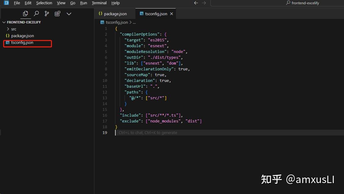Open the Run menu

tap(83, 3)
